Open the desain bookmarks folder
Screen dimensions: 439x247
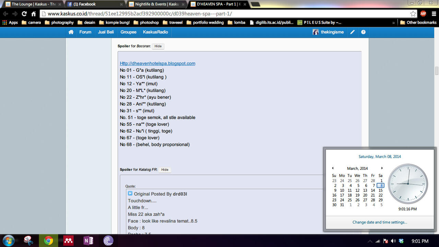(86, 23)
